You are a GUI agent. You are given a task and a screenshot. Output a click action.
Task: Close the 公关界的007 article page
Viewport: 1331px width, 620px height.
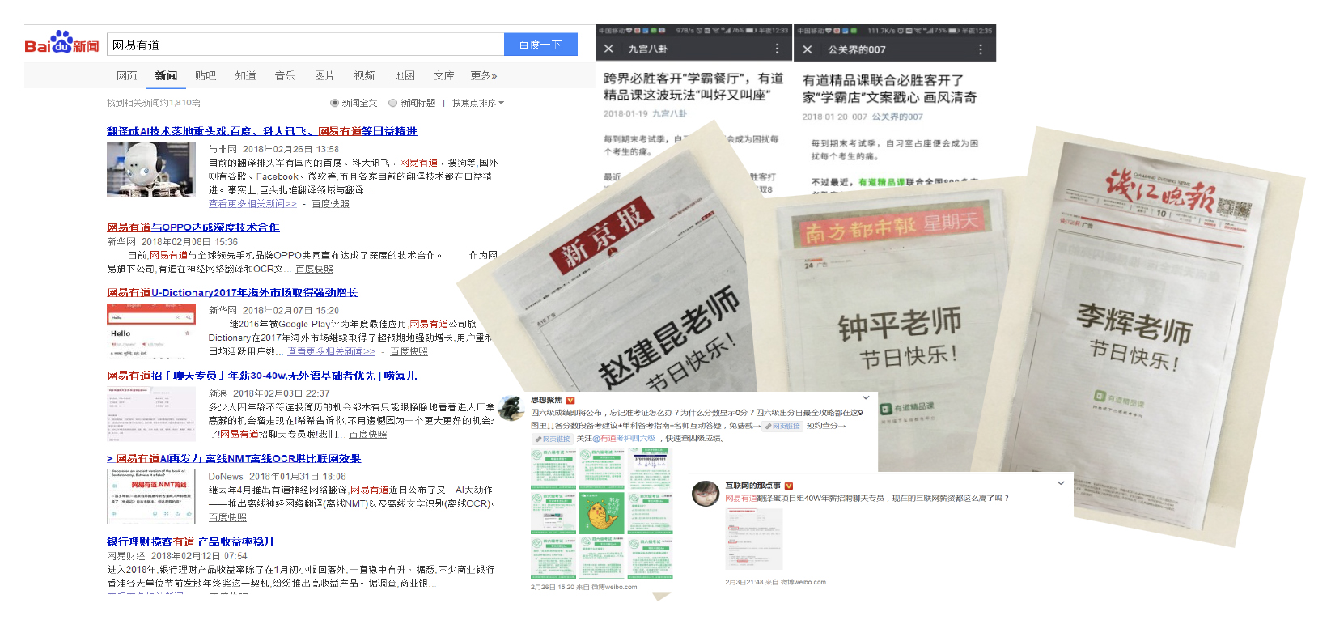coord(808,49)
